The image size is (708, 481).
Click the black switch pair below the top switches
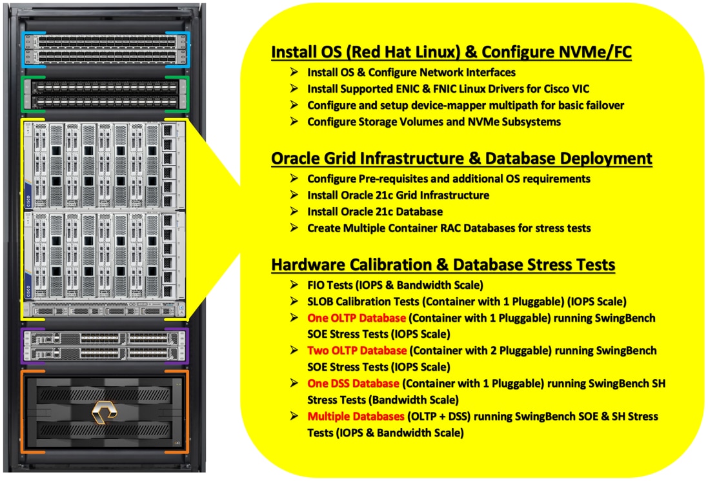(105, 94)
